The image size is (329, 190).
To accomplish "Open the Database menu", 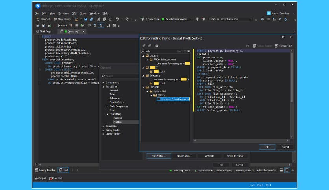I will click(x=64, y=13).
